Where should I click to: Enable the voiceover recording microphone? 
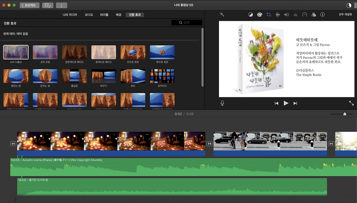tap(222, 103)
